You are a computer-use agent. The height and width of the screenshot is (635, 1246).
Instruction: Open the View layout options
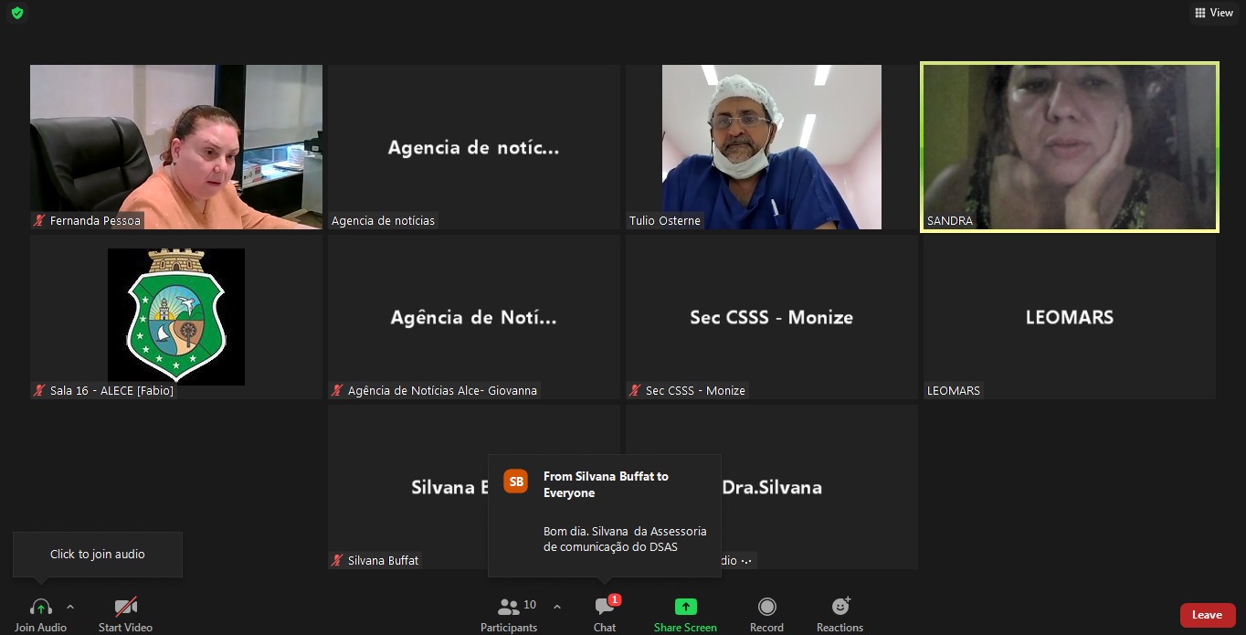1214,13
